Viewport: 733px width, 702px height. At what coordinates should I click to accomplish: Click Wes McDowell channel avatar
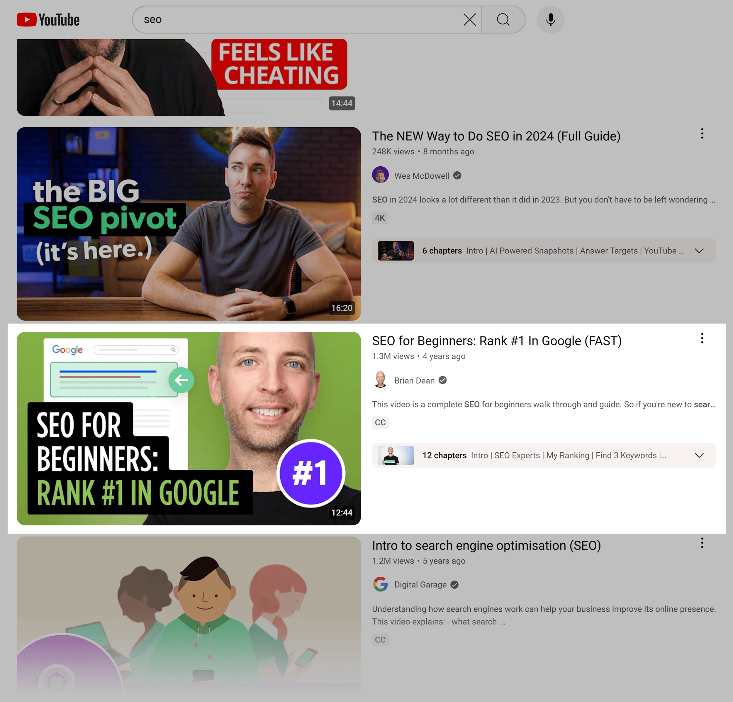click(380, 175)
